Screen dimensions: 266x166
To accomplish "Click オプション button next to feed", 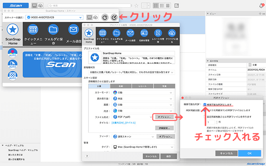I will [166, 137].
